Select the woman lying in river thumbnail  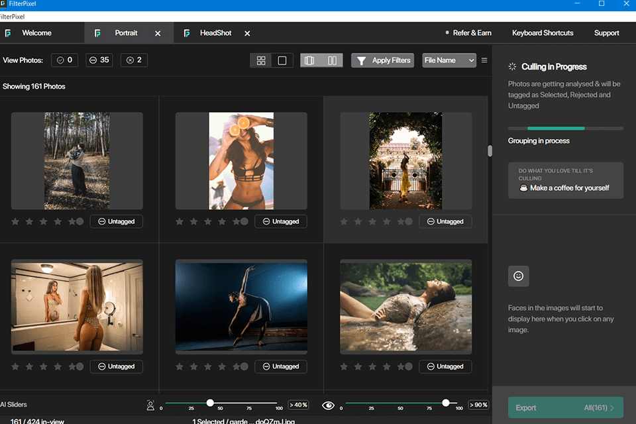coord(406,307)
